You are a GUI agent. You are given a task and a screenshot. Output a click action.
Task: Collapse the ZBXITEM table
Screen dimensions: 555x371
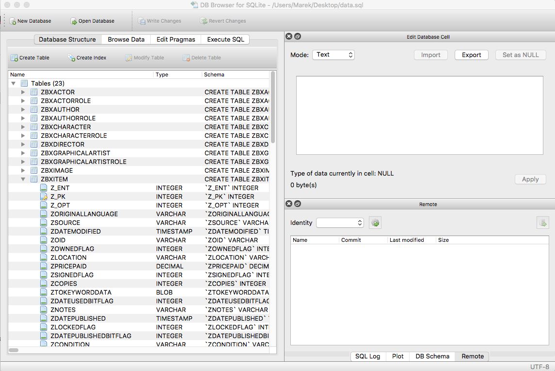(23, 179)
